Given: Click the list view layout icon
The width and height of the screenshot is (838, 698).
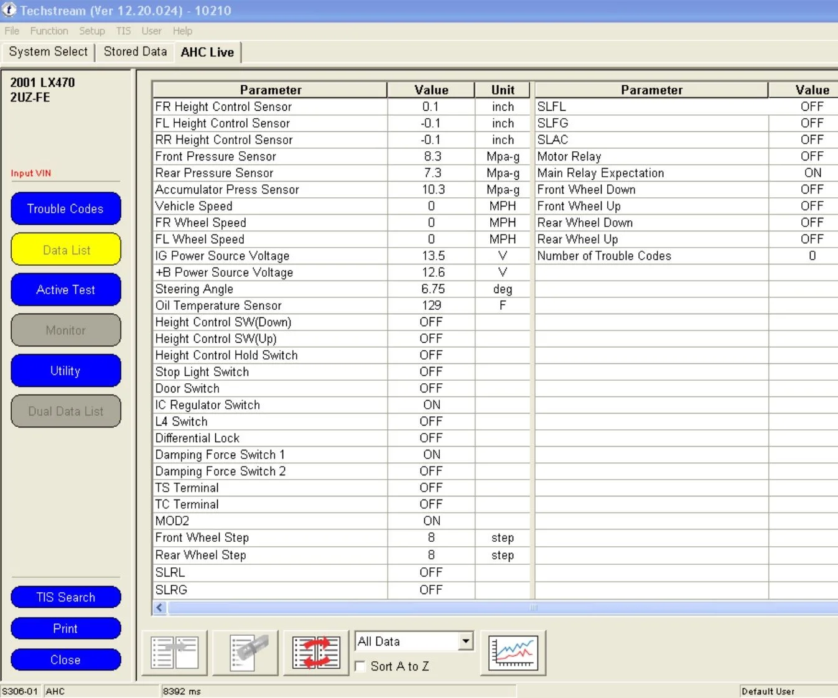Looking at the screenshot, I should coord(175,653).
